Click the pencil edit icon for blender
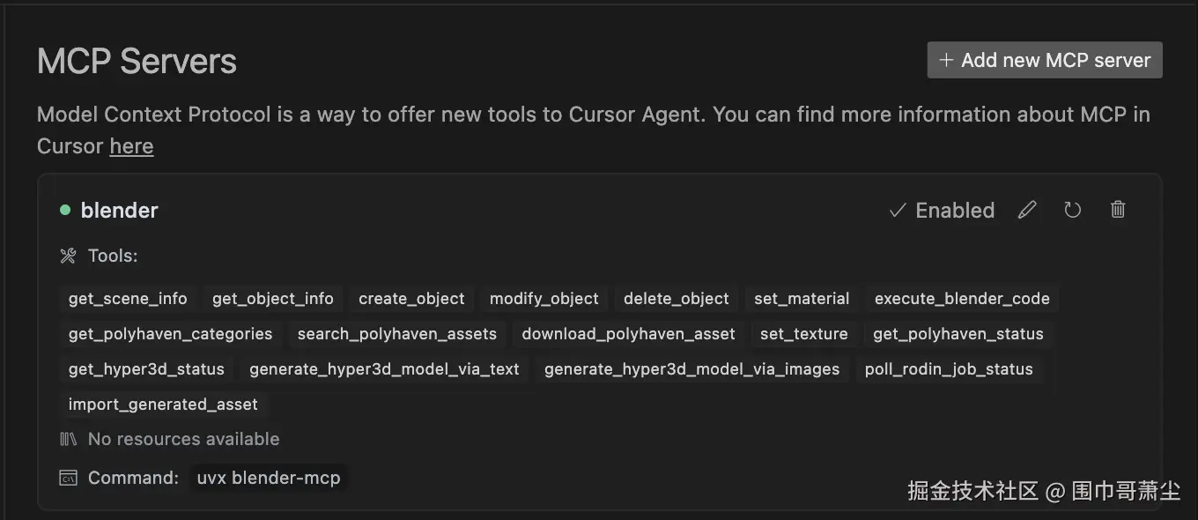Viewport: 1198px width, 520px height. pyautogui.click(x=1027, y=210)
